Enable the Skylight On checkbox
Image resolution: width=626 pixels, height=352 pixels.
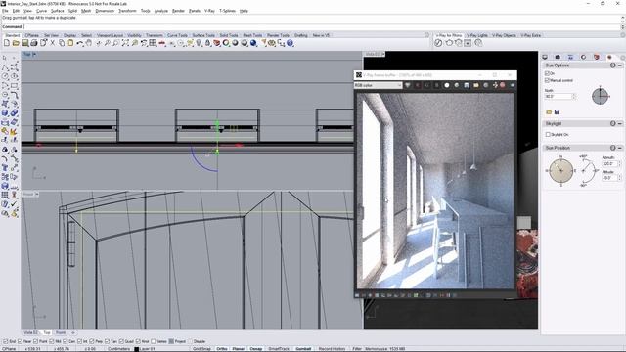click(548, 135)
